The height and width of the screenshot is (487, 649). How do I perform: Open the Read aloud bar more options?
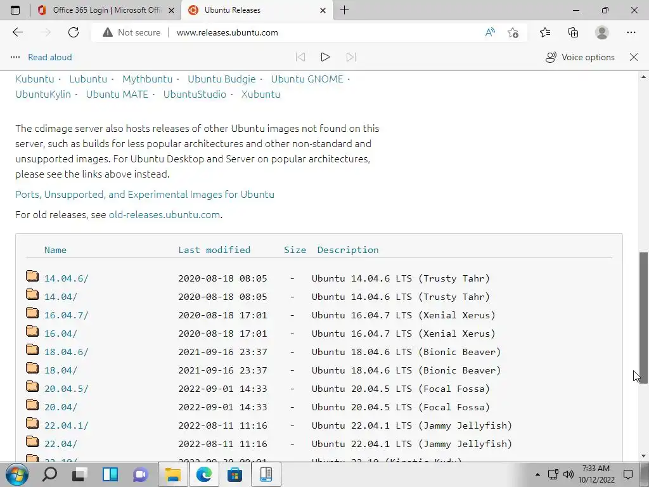coord(15,57)
